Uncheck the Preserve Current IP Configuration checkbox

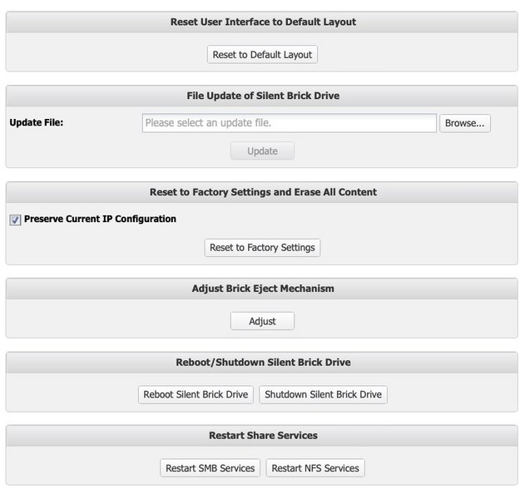(x=15, y=220)
